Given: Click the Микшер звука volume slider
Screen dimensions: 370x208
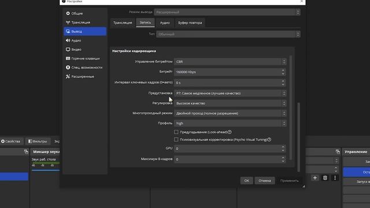Looking at the screenshot, I should [x=46, y=170].
